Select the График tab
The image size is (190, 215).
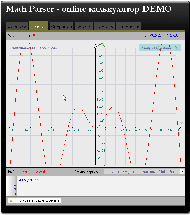point(39,26)
